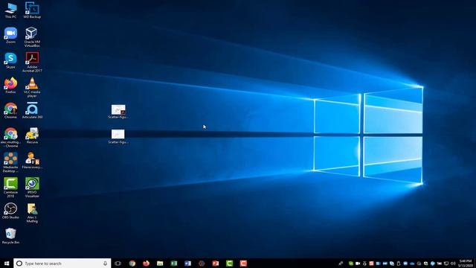The image size is (476, 268).
Task: Open the Windows Start menu
Action: (x=7, y=263)
